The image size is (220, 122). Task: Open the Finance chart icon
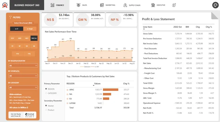[52, 5]
